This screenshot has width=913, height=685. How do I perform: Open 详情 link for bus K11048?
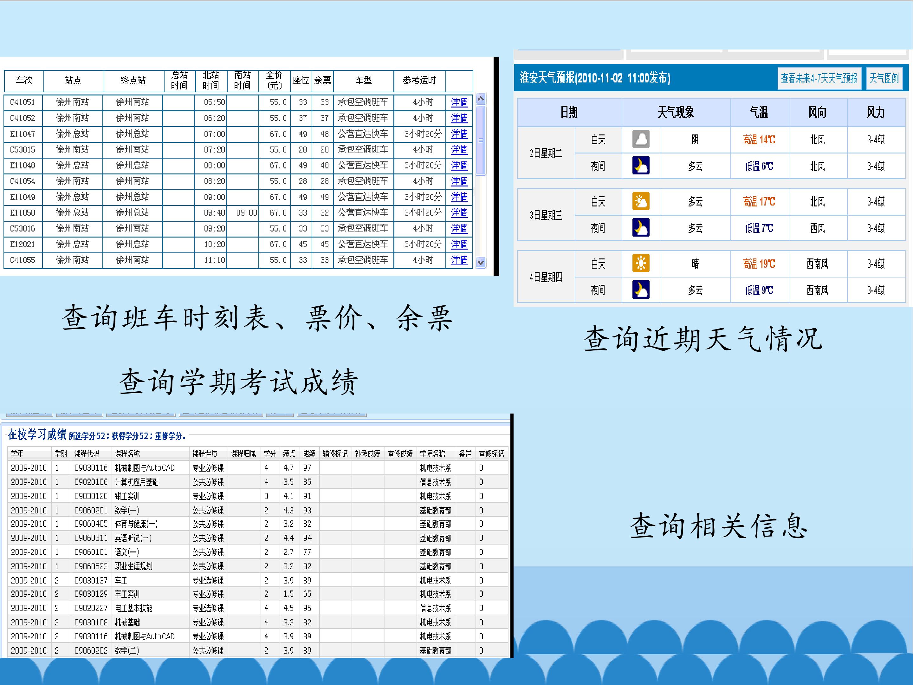tap(459, 166)
